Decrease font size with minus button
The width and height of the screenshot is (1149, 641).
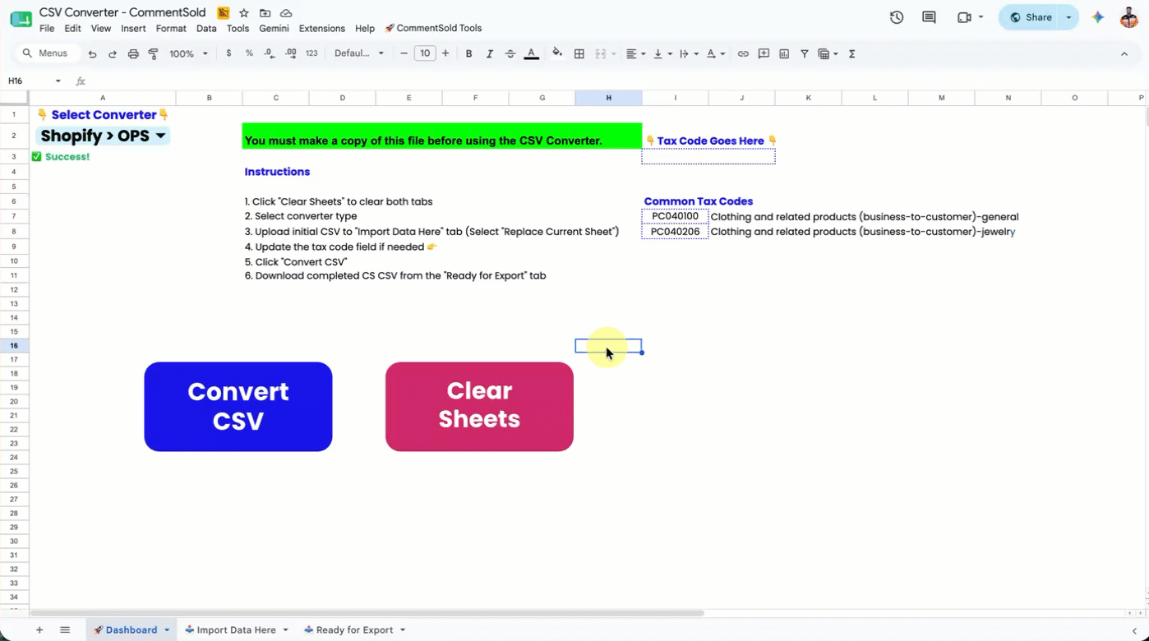404,53
